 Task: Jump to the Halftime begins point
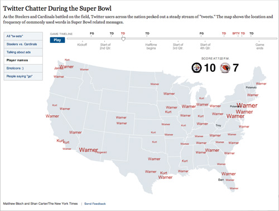pos(151,46)
